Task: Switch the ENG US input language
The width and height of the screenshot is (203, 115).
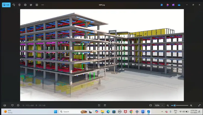Action: click(176, 112)
